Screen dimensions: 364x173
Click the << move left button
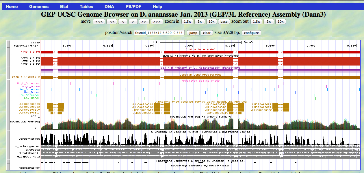[x=112, y=22]
